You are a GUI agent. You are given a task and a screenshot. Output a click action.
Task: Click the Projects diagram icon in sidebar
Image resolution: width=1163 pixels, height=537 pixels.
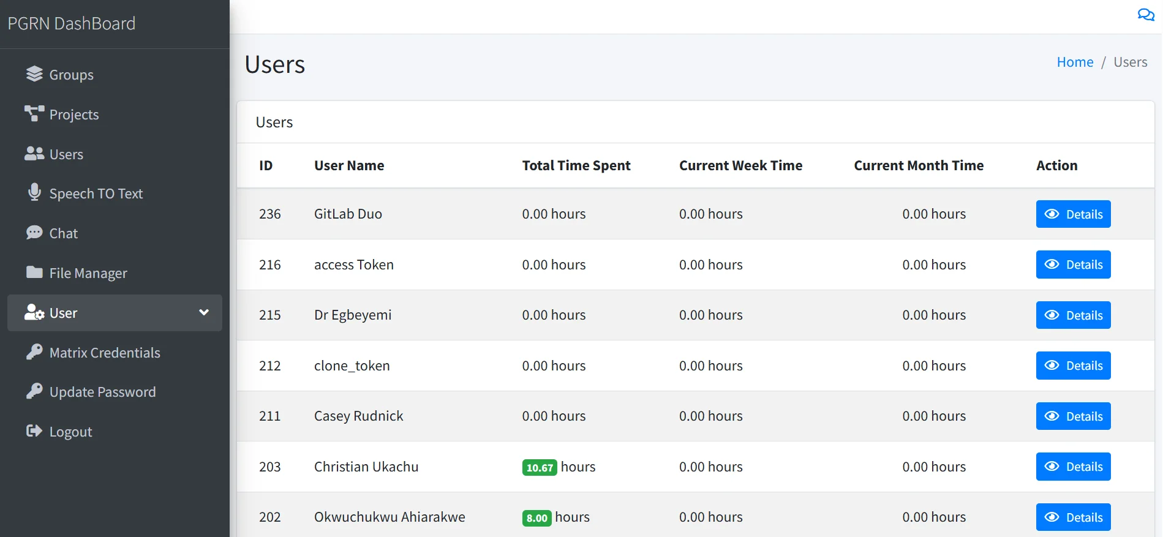coord(34,114)
